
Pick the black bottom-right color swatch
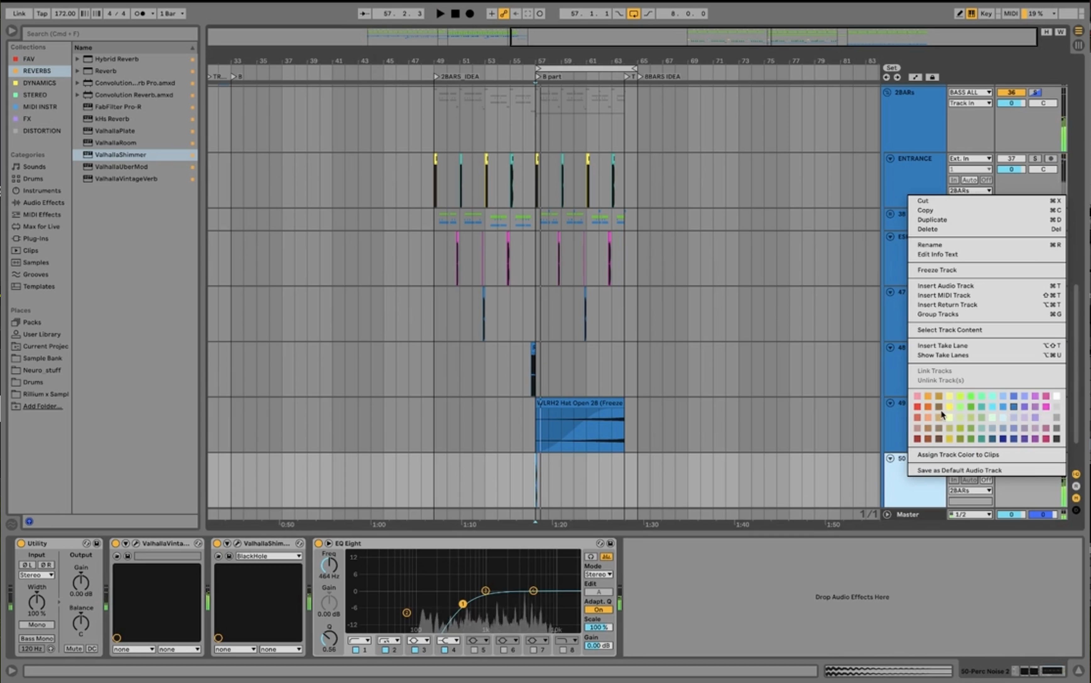(1056, 438)
